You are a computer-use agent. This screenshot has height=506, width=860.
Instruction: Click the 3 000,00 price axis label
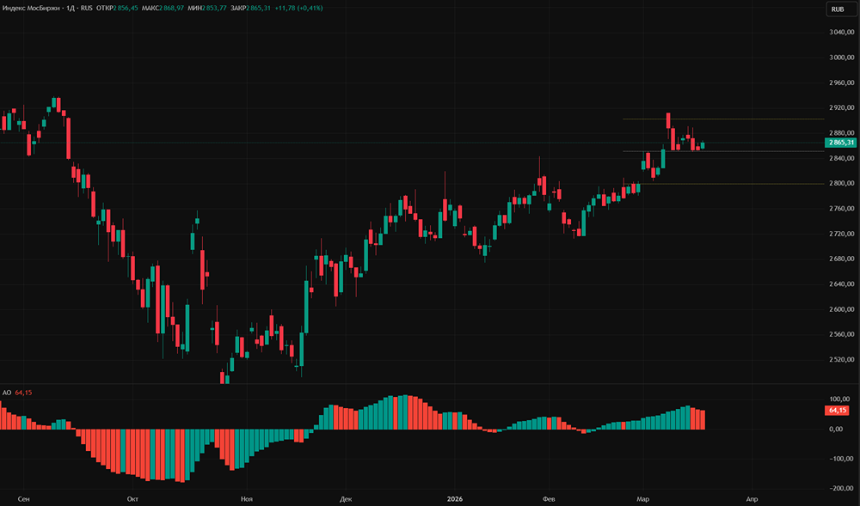841,58
